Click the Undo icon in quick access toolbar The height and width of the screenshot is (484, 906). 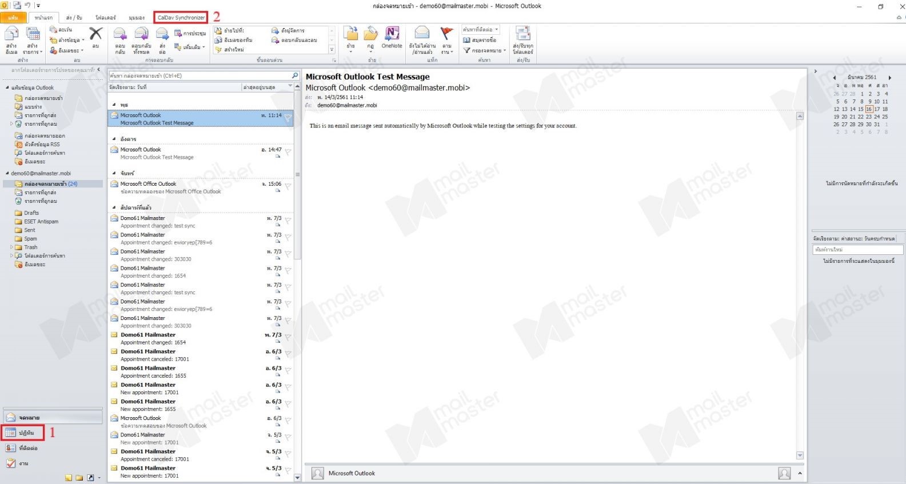[x=27, y=6]
